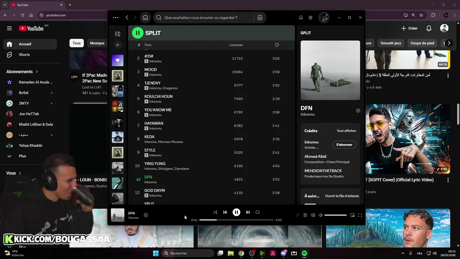The height and width of the screenshot is (259, 460).
Task: Open artist Marwan Moussa link
Action: pos(170,142)
